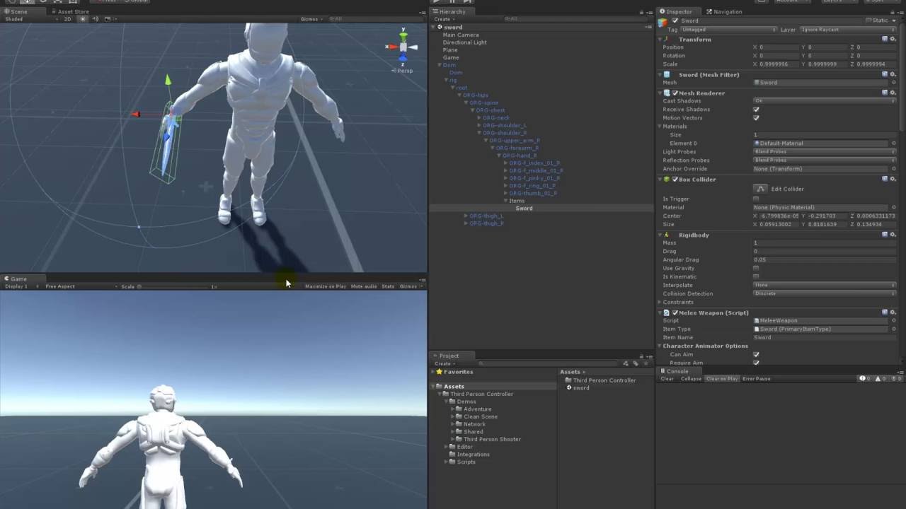Viewport: 906px width, 509px height.
Task: Click the console Clear button
Action: (667, 379)
